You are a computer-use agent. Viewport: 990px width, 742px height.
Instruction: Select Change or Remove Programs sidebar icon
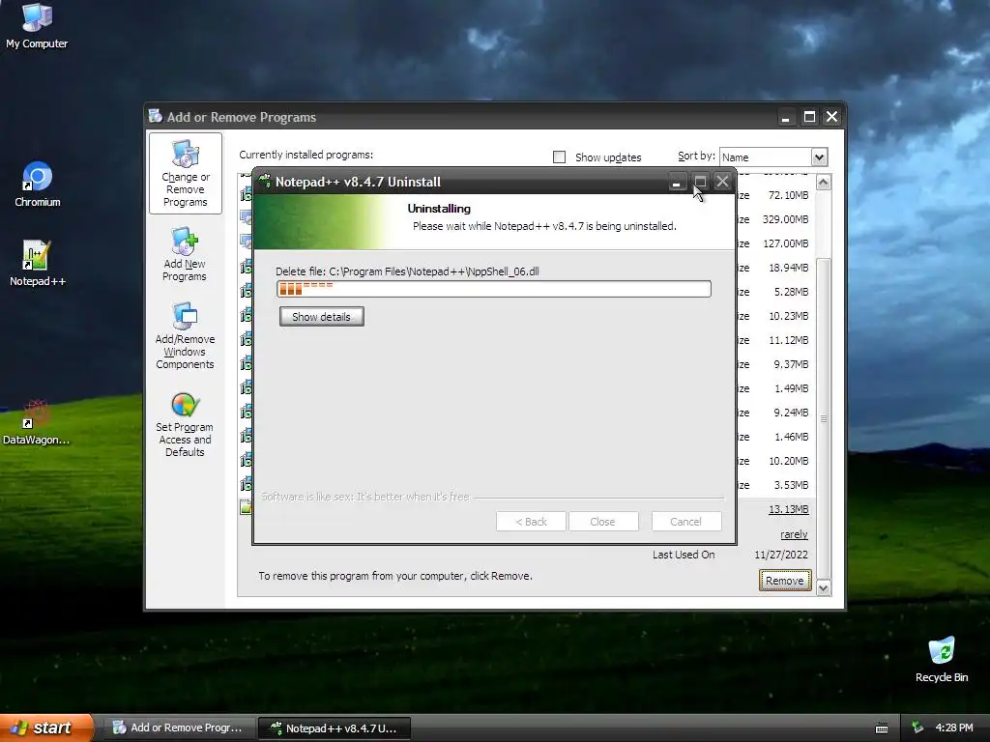click(x=185, y=174)
